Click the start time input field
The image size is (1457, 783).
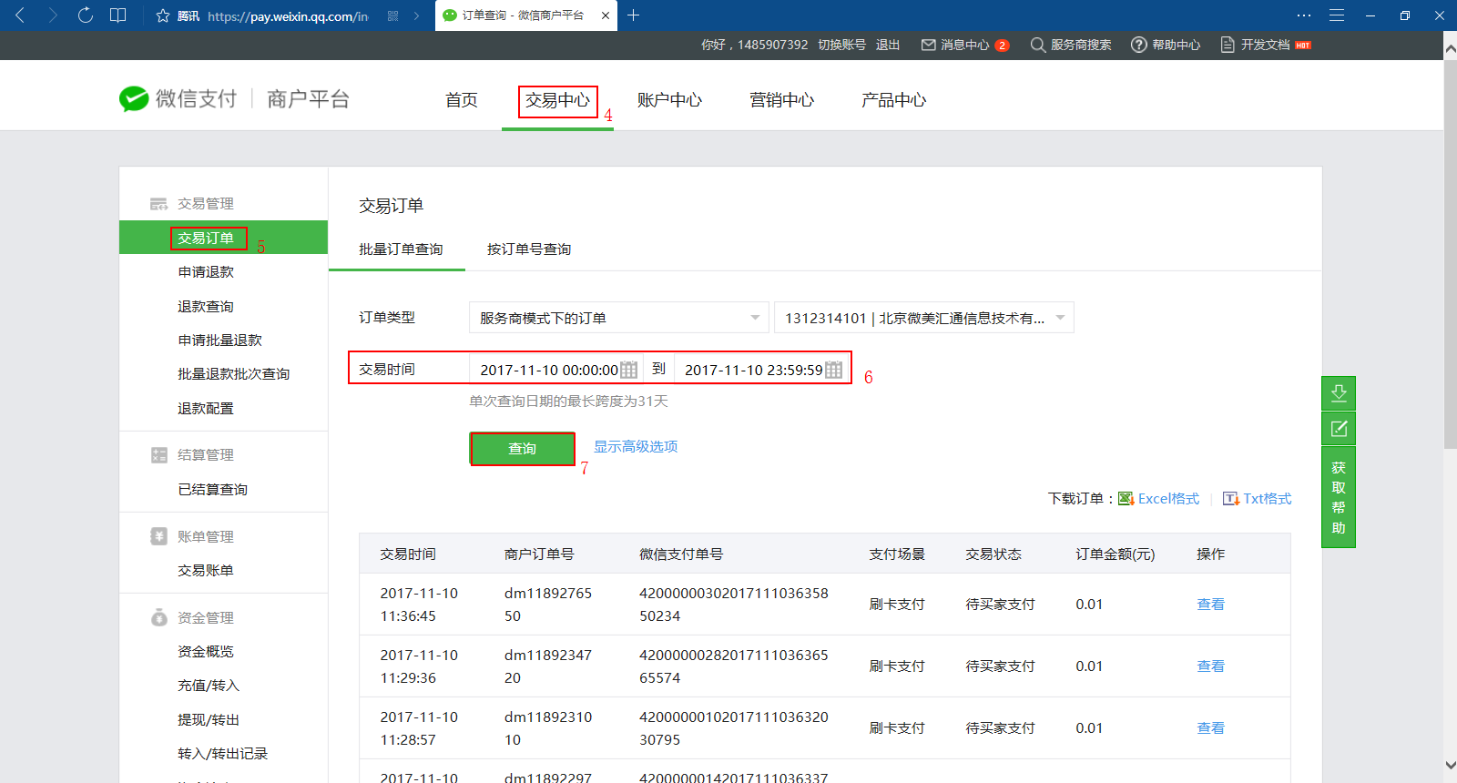(555, 370)
